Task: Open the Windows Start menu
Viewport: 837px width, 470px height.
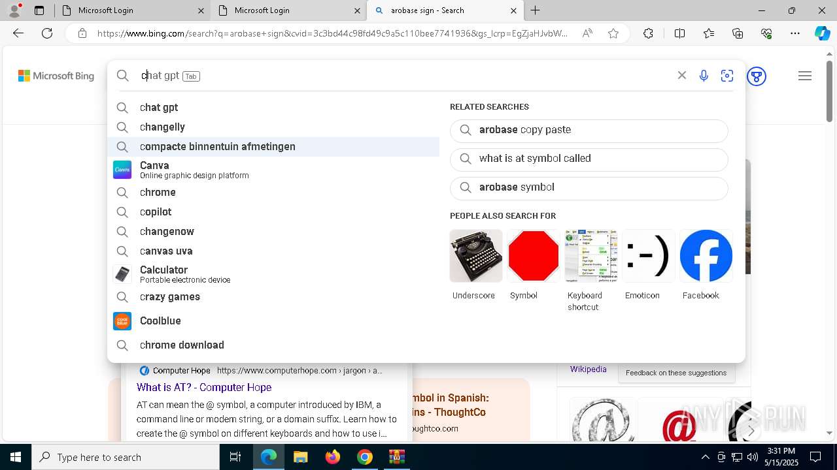Action: (16, 457)
